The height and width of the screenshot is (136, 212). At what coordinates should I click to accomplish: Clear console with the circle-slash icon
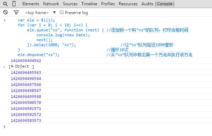(5, 12)
